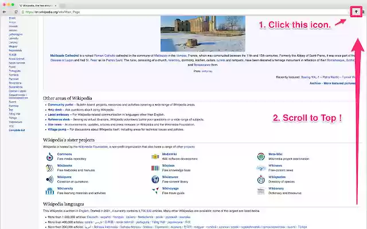Open the Boeing YAL-1 recently featured link
367x229 pixels.
(x=310, y=77)
